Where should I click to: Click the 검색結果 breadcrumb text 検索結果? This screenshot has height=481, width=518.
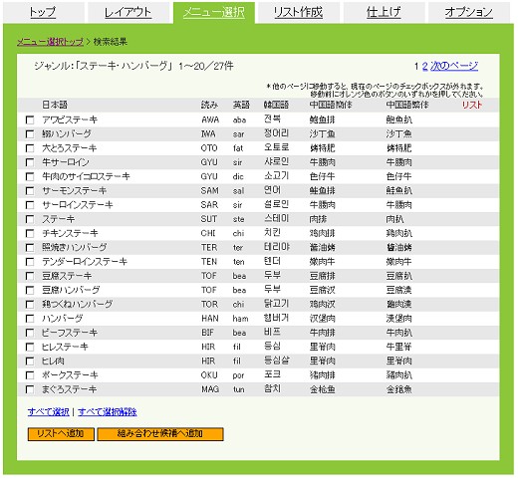coord(111,42)
